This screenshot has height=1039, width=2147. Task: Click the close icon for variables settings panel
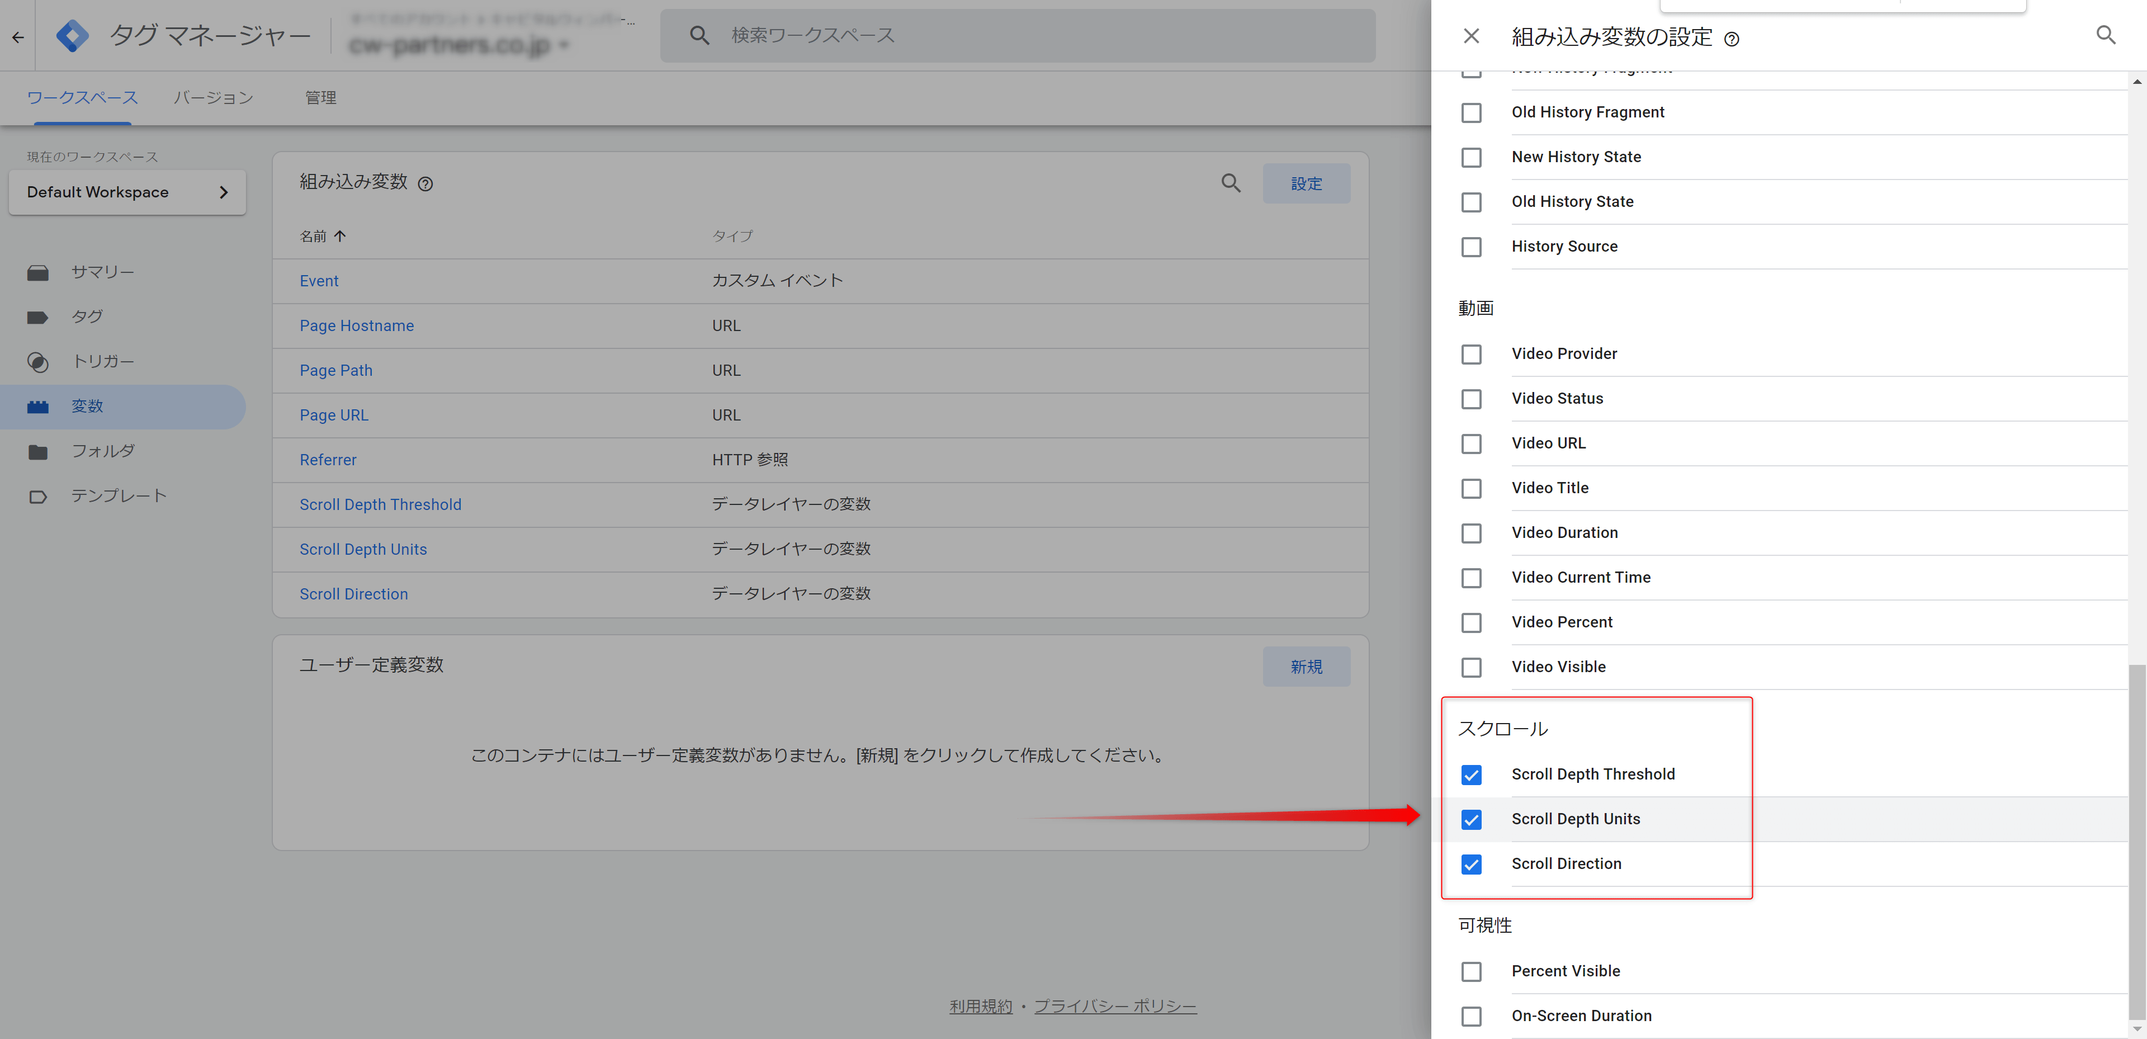click(1473, 37)
